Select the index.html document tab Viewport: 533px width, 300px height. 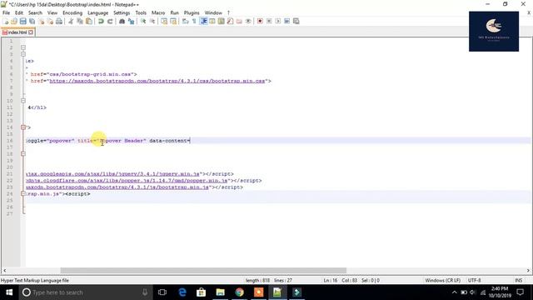[17, 32]
